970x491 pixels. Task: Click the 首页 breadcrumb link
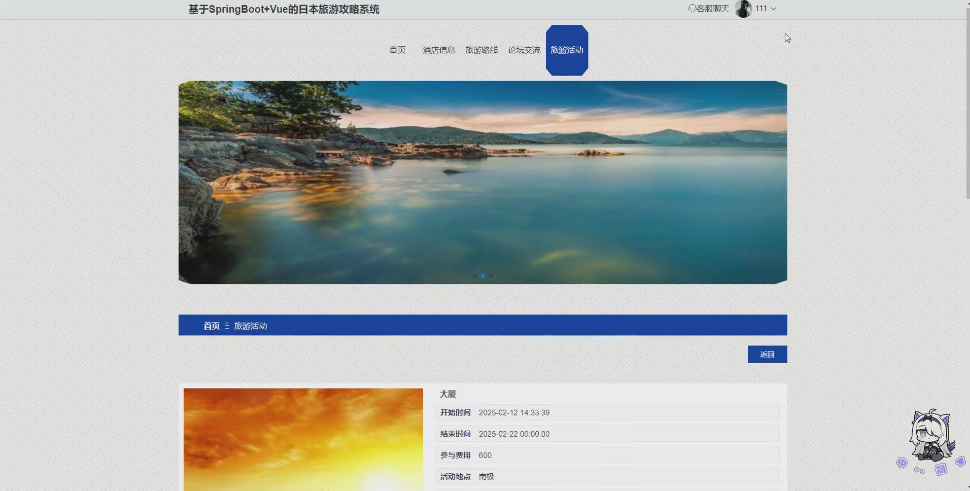211,326
